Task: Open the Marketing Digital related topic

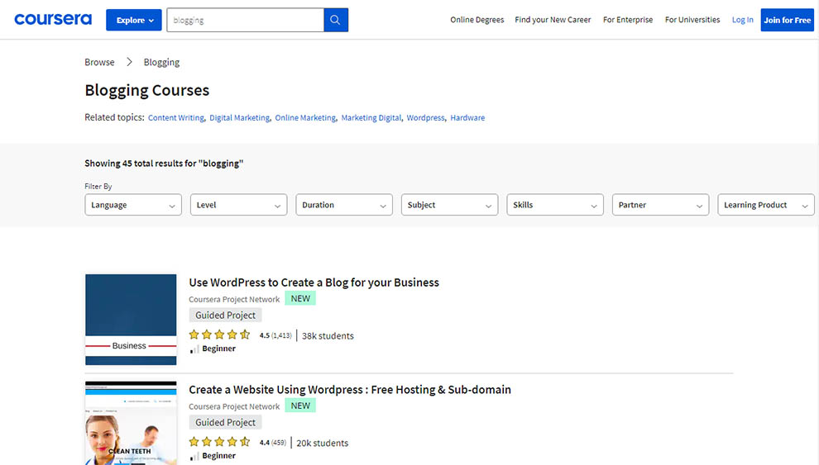Action: pos(371,118)
